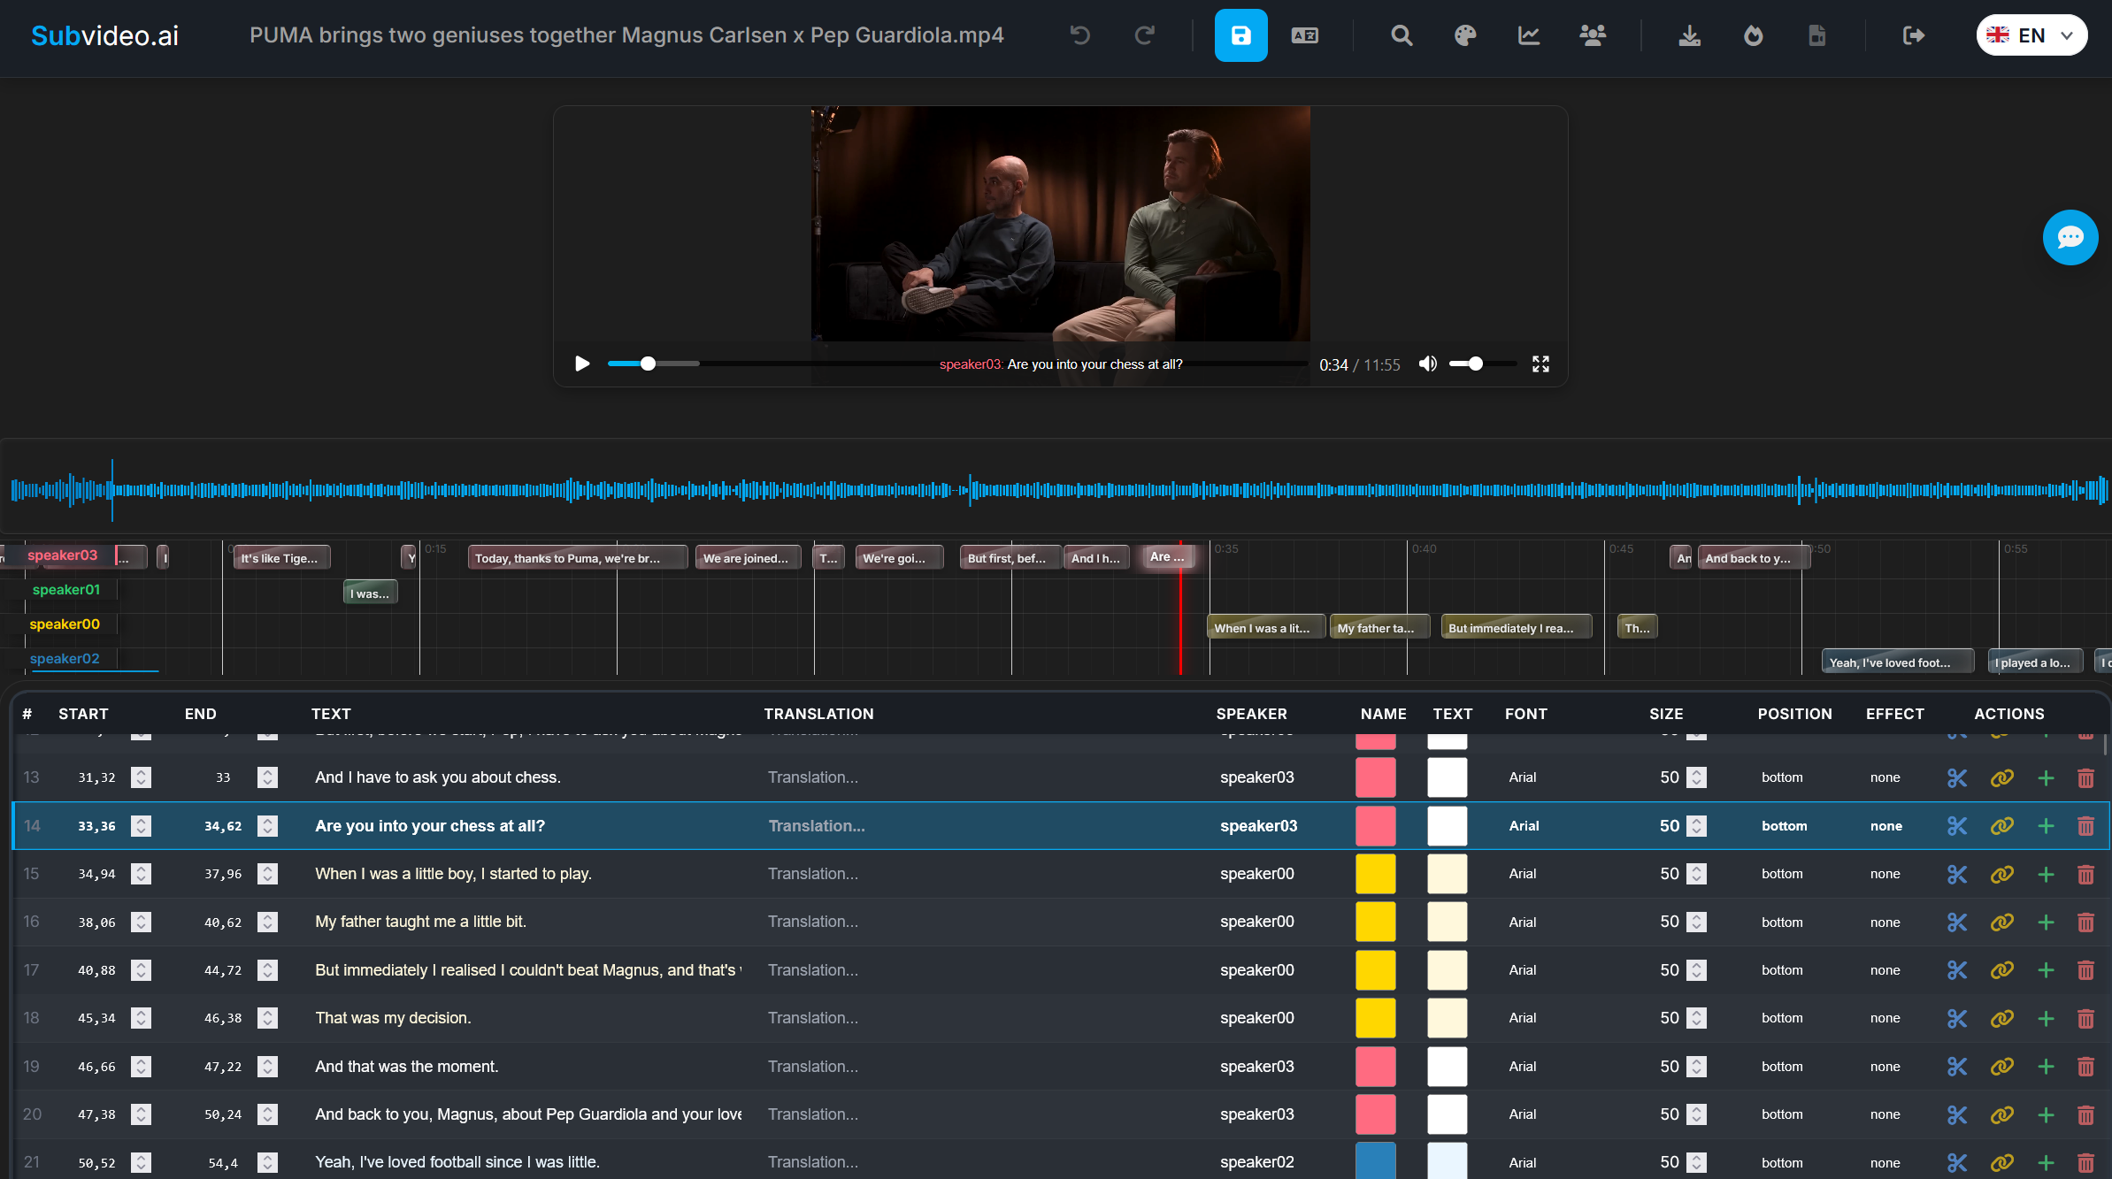Add a new subtitle below row 16
2112x1179 pixels.
click(x=2046, y=922)
